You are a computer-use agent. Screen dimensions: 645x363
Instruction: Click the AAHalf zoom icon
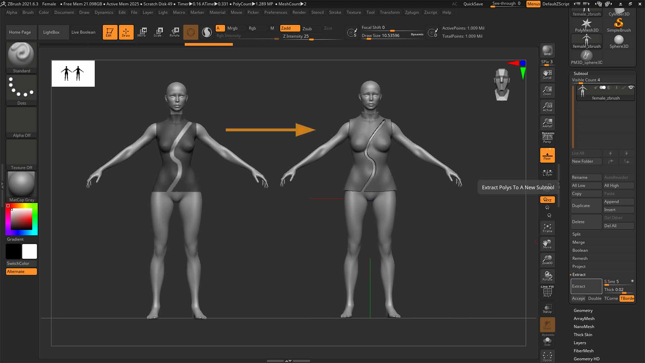547,123
